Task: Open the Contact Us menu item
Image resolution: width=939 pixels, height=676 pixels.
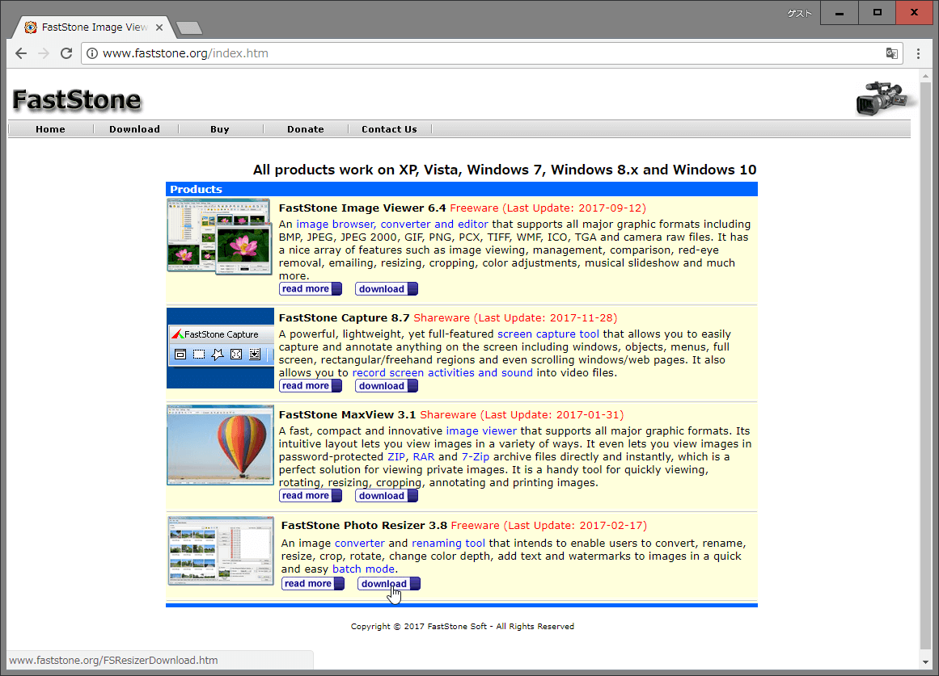Action: [389, 129]
